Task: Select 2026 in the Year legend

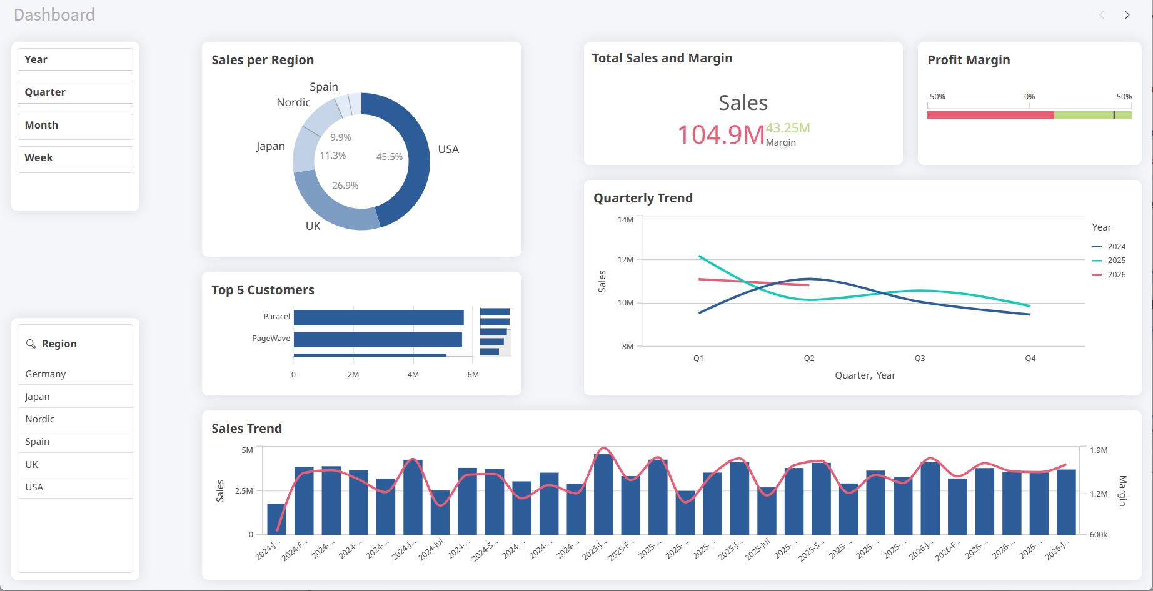Action: click(1109, 275)
